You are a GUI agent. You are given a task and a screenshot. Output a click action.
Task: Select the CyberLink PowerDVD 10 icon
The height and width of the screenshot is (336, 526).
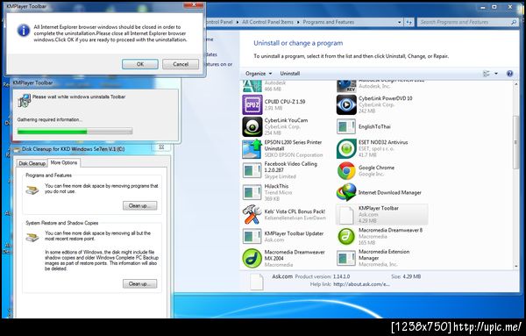(x=346, y=104)
